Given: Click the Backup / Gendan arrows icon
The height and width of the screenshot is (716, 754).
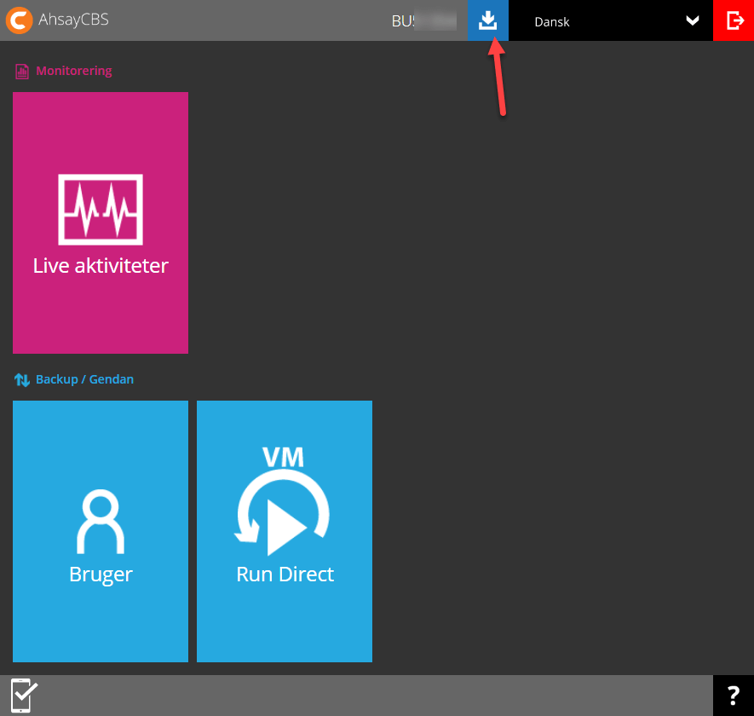Looking at the screenshot, I should pos(21,379).
